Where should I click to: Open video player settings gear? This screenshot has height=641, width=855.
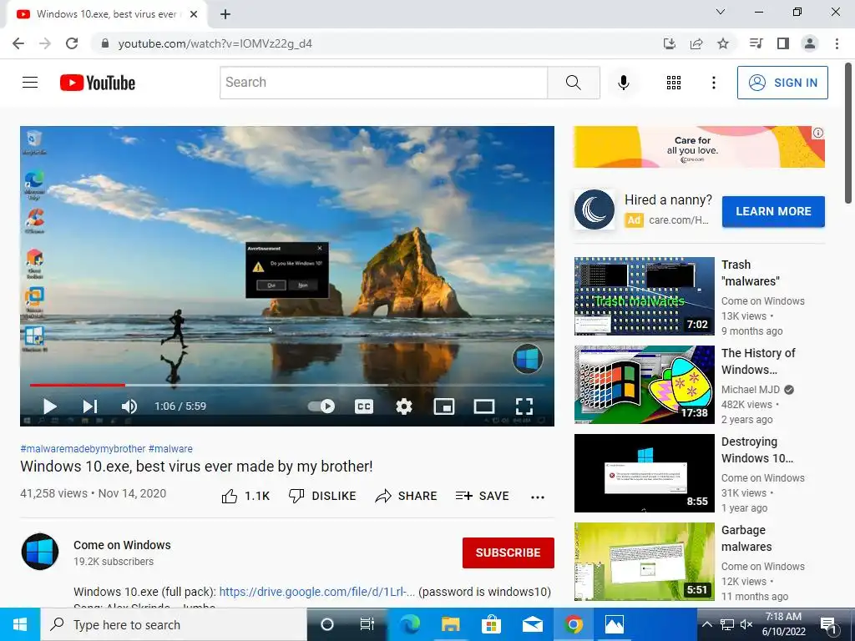coord(403,406)
